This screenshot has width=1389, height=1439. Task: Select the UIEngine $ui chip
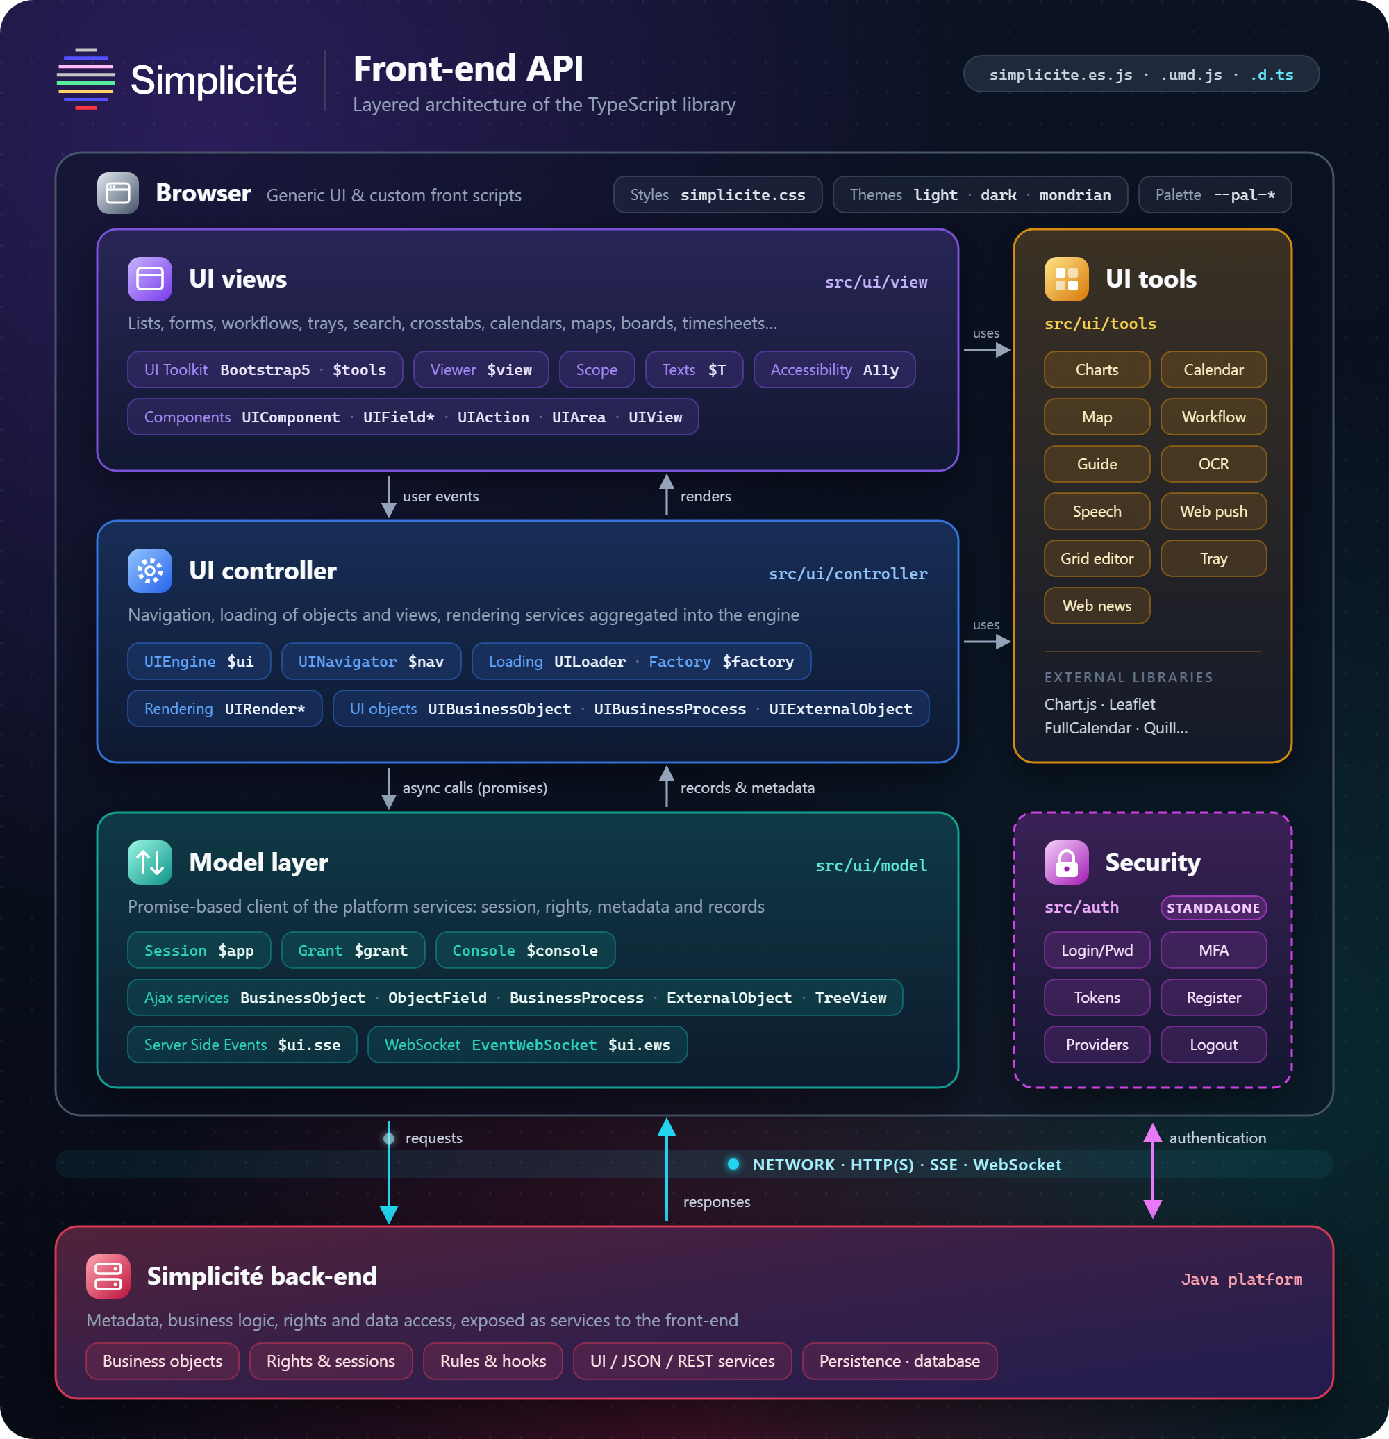pyautogui.click(x=199, y=660)
